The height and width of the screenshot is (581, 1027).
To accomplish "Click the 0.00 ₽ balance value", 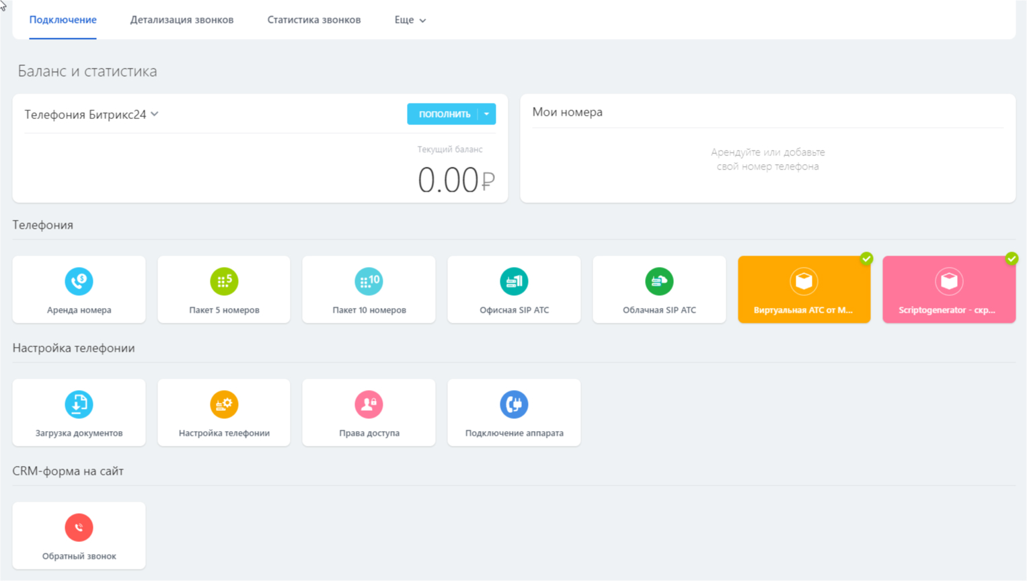I will tap(456, 180).
